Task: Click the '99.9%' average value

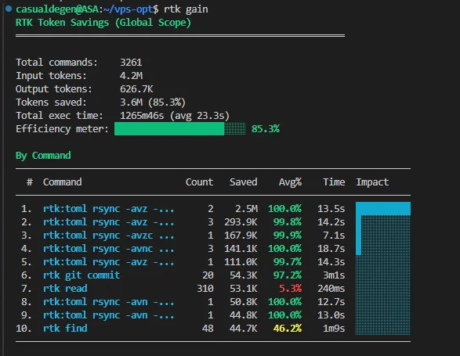Action: pyautogui.click(x=288, y=236)
